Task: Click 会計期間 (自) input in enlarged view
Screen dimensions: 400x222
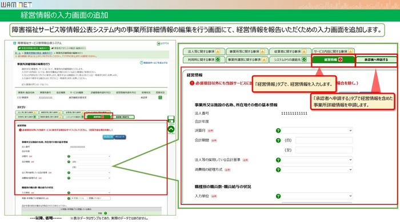Action: coord(324,140)
